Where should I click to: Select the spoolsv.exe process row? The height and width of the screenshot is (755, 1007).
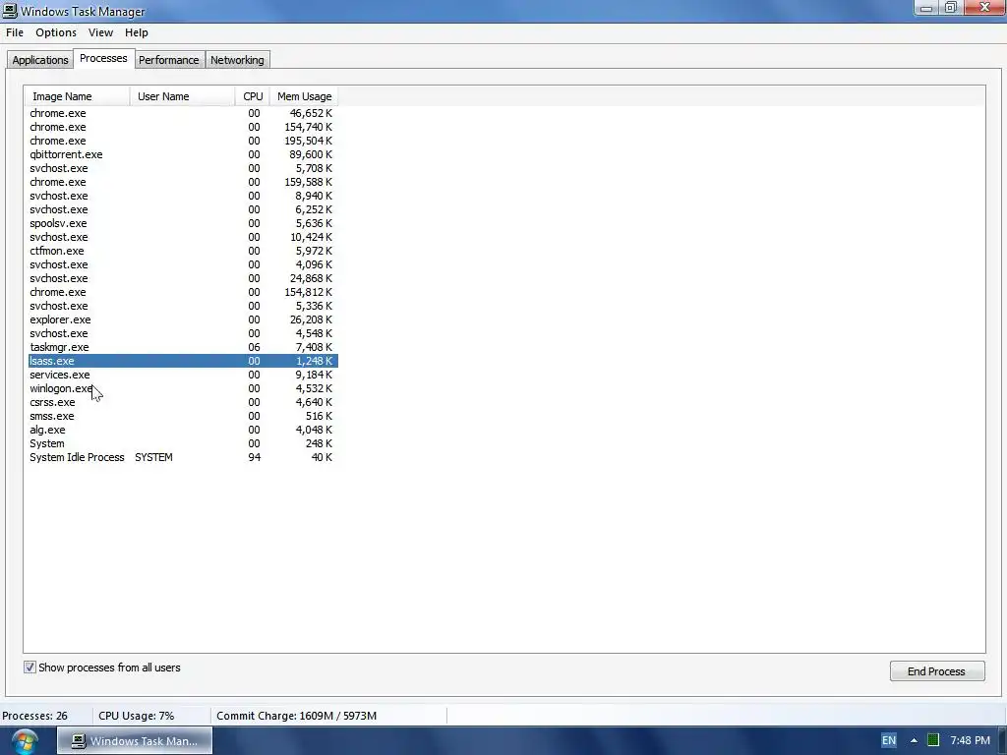[183, 223]
